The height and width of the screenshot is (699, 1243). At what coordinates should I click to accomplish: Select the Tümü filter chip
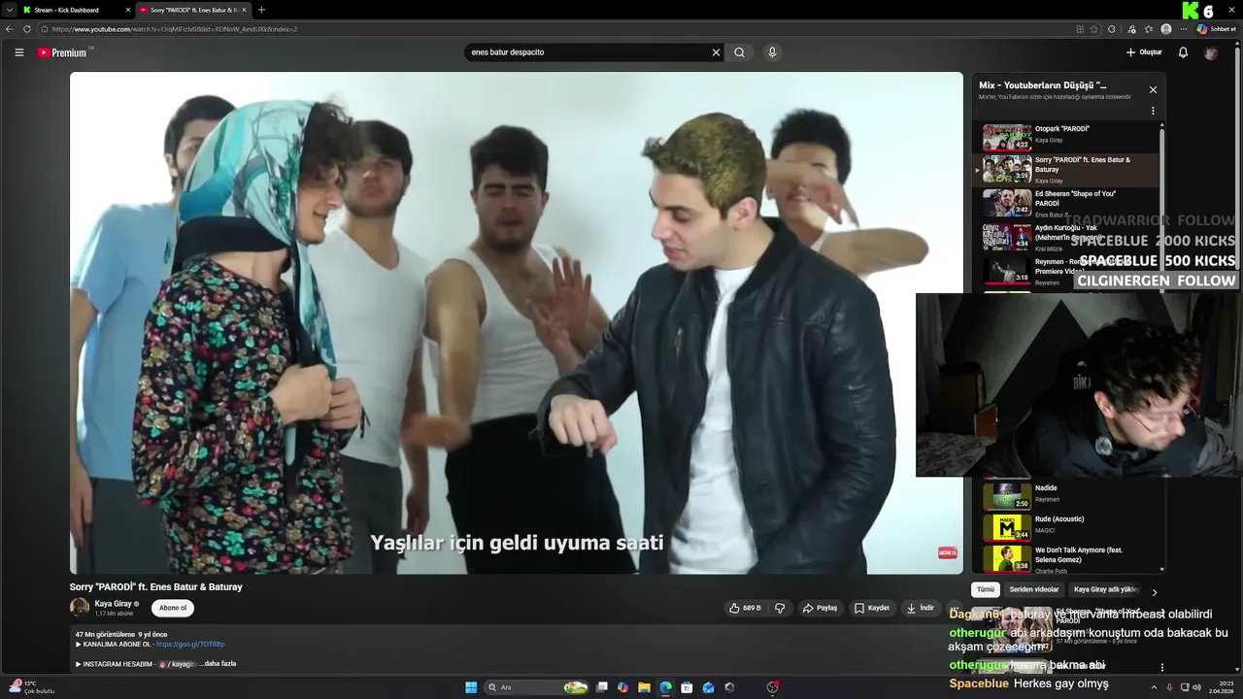[x=986, y=589]
